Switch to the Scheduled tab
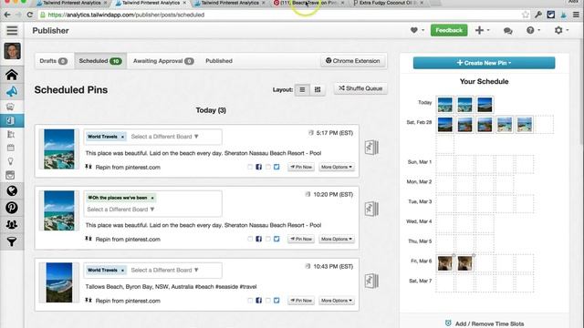Image resolution: width=584 pixels, height=328 pixels. [100, 61]
